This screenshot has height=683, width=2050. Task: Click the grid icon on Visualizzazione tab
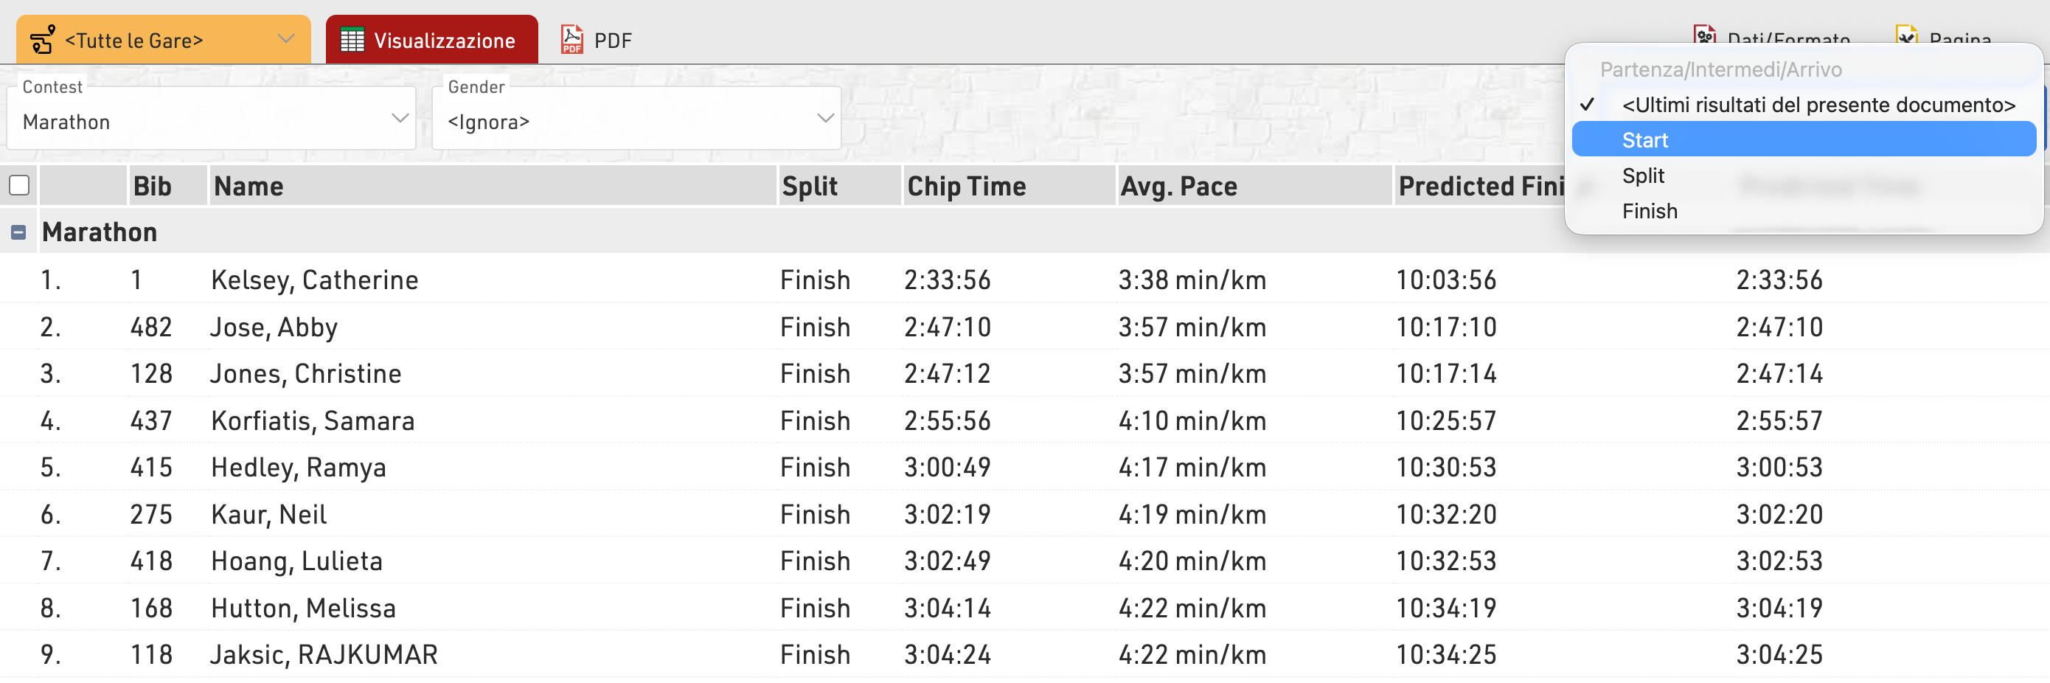click(x=352, y=40)
